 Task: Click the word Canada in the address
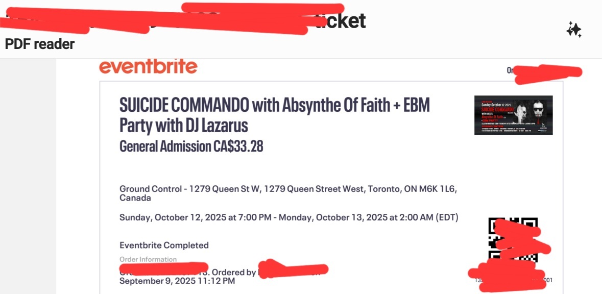pos(135,198)
